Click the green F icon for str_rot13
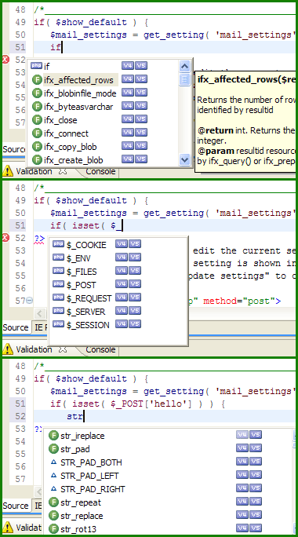Screen dimensions: 298x537 pos(53,529)
